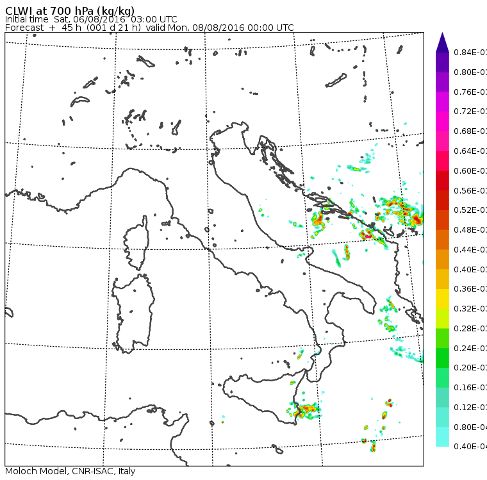Click the legend label starting "0.28E"
487x480 pixels.
(x=470, y=328)
